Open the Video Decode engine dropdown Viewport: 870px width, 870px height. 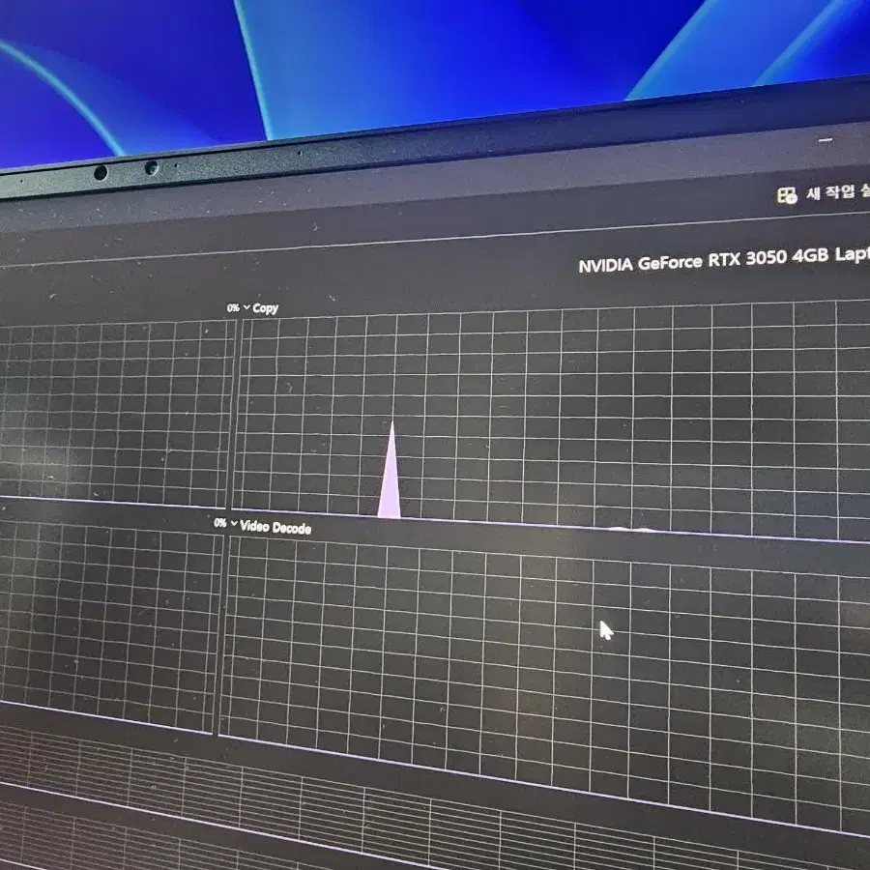coord(234,523)
